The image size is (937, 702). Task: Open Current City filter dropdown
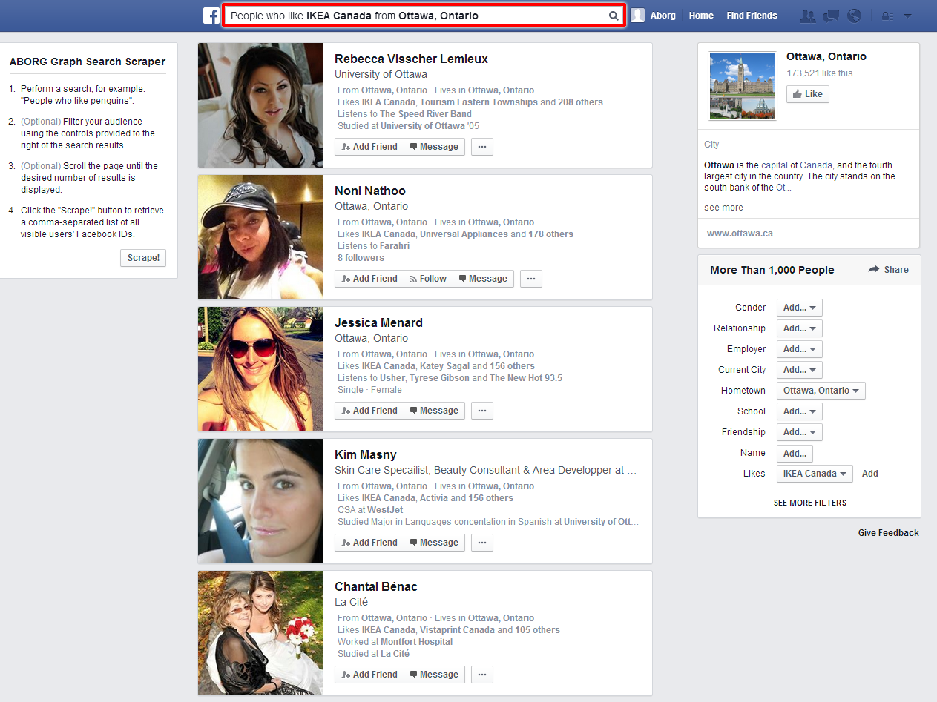[800, 370]
